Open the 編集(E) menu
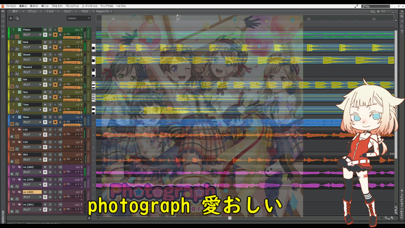 (x=23, y=6)
